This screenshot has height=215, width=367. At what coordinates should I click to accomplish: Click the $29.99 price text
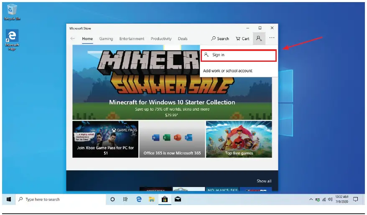tap(171, 115)
